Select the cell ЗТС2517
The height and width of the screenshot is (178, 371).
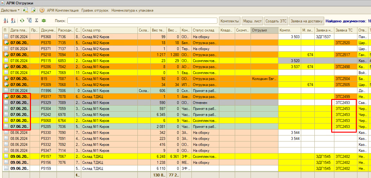346,55
